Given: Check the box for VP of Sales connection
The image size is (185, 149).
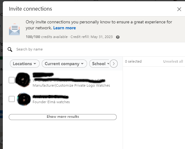Looking at the screenshot, I should (x=12, y=80).
